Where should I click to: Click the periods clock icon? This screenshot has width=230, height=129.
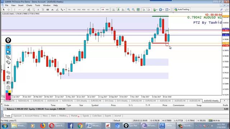[161, 10]
